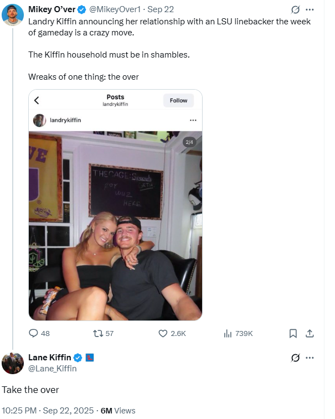Open more options on Lane Kiffin tweet
The height and width of the screenshot is (419, 335).
(310, 358)
